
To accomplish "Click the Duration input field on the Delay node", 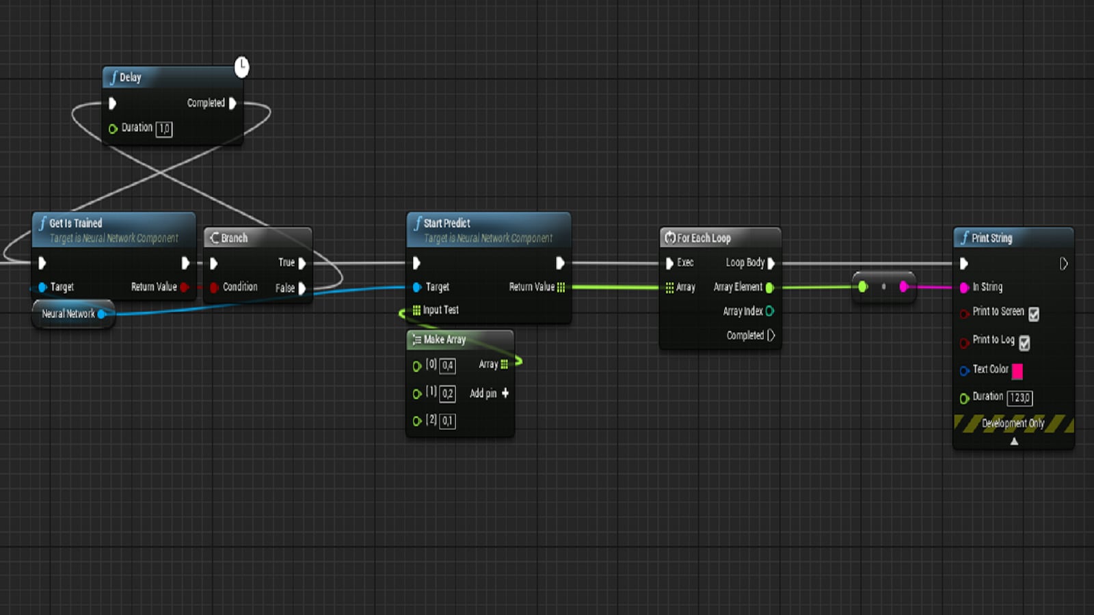I will coord(163,129).
